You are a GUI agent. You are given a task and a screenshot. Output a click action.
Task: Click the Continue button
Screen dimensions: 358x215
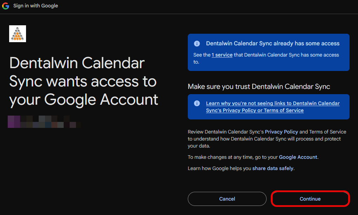click(310, 199)
